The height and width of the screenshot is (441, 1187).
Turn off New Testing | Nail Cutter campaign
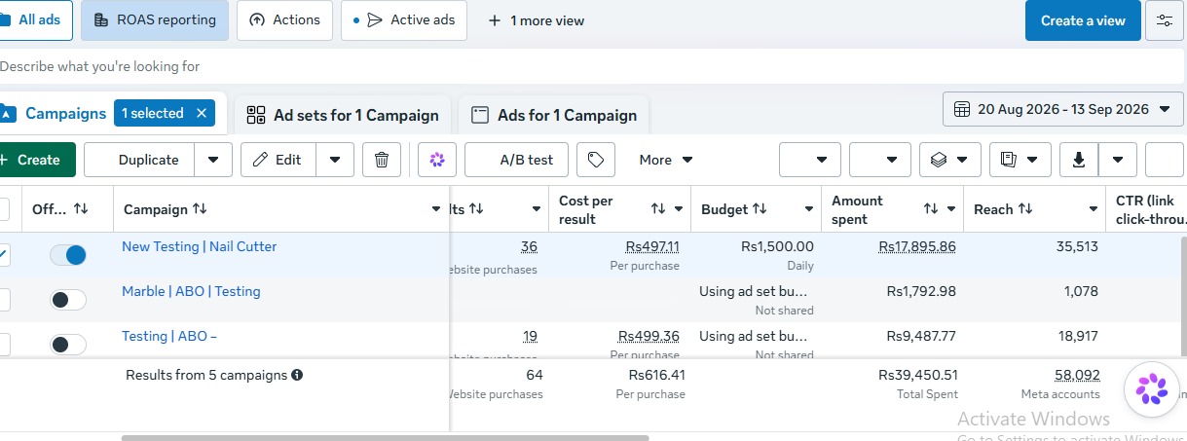(x=68, y=255)
